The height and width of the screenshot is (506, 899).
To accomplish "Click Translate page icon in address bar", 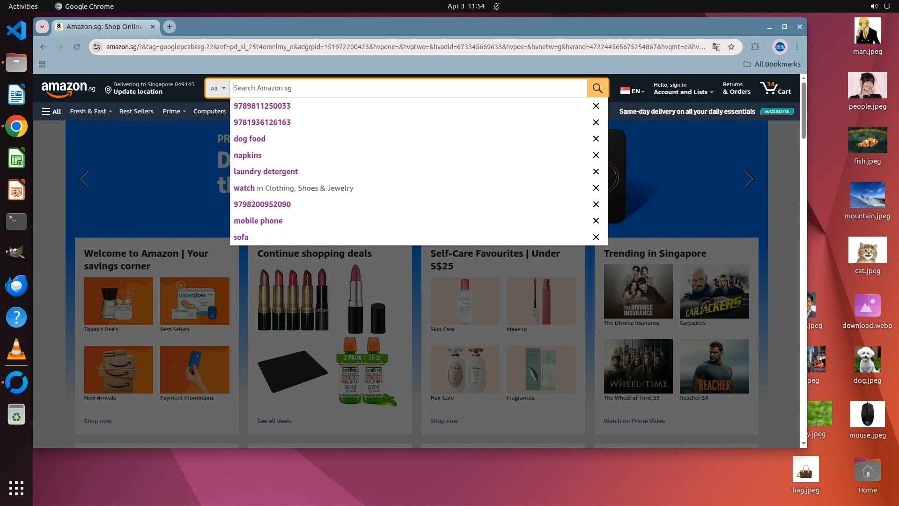I will (x=716, y=47).
